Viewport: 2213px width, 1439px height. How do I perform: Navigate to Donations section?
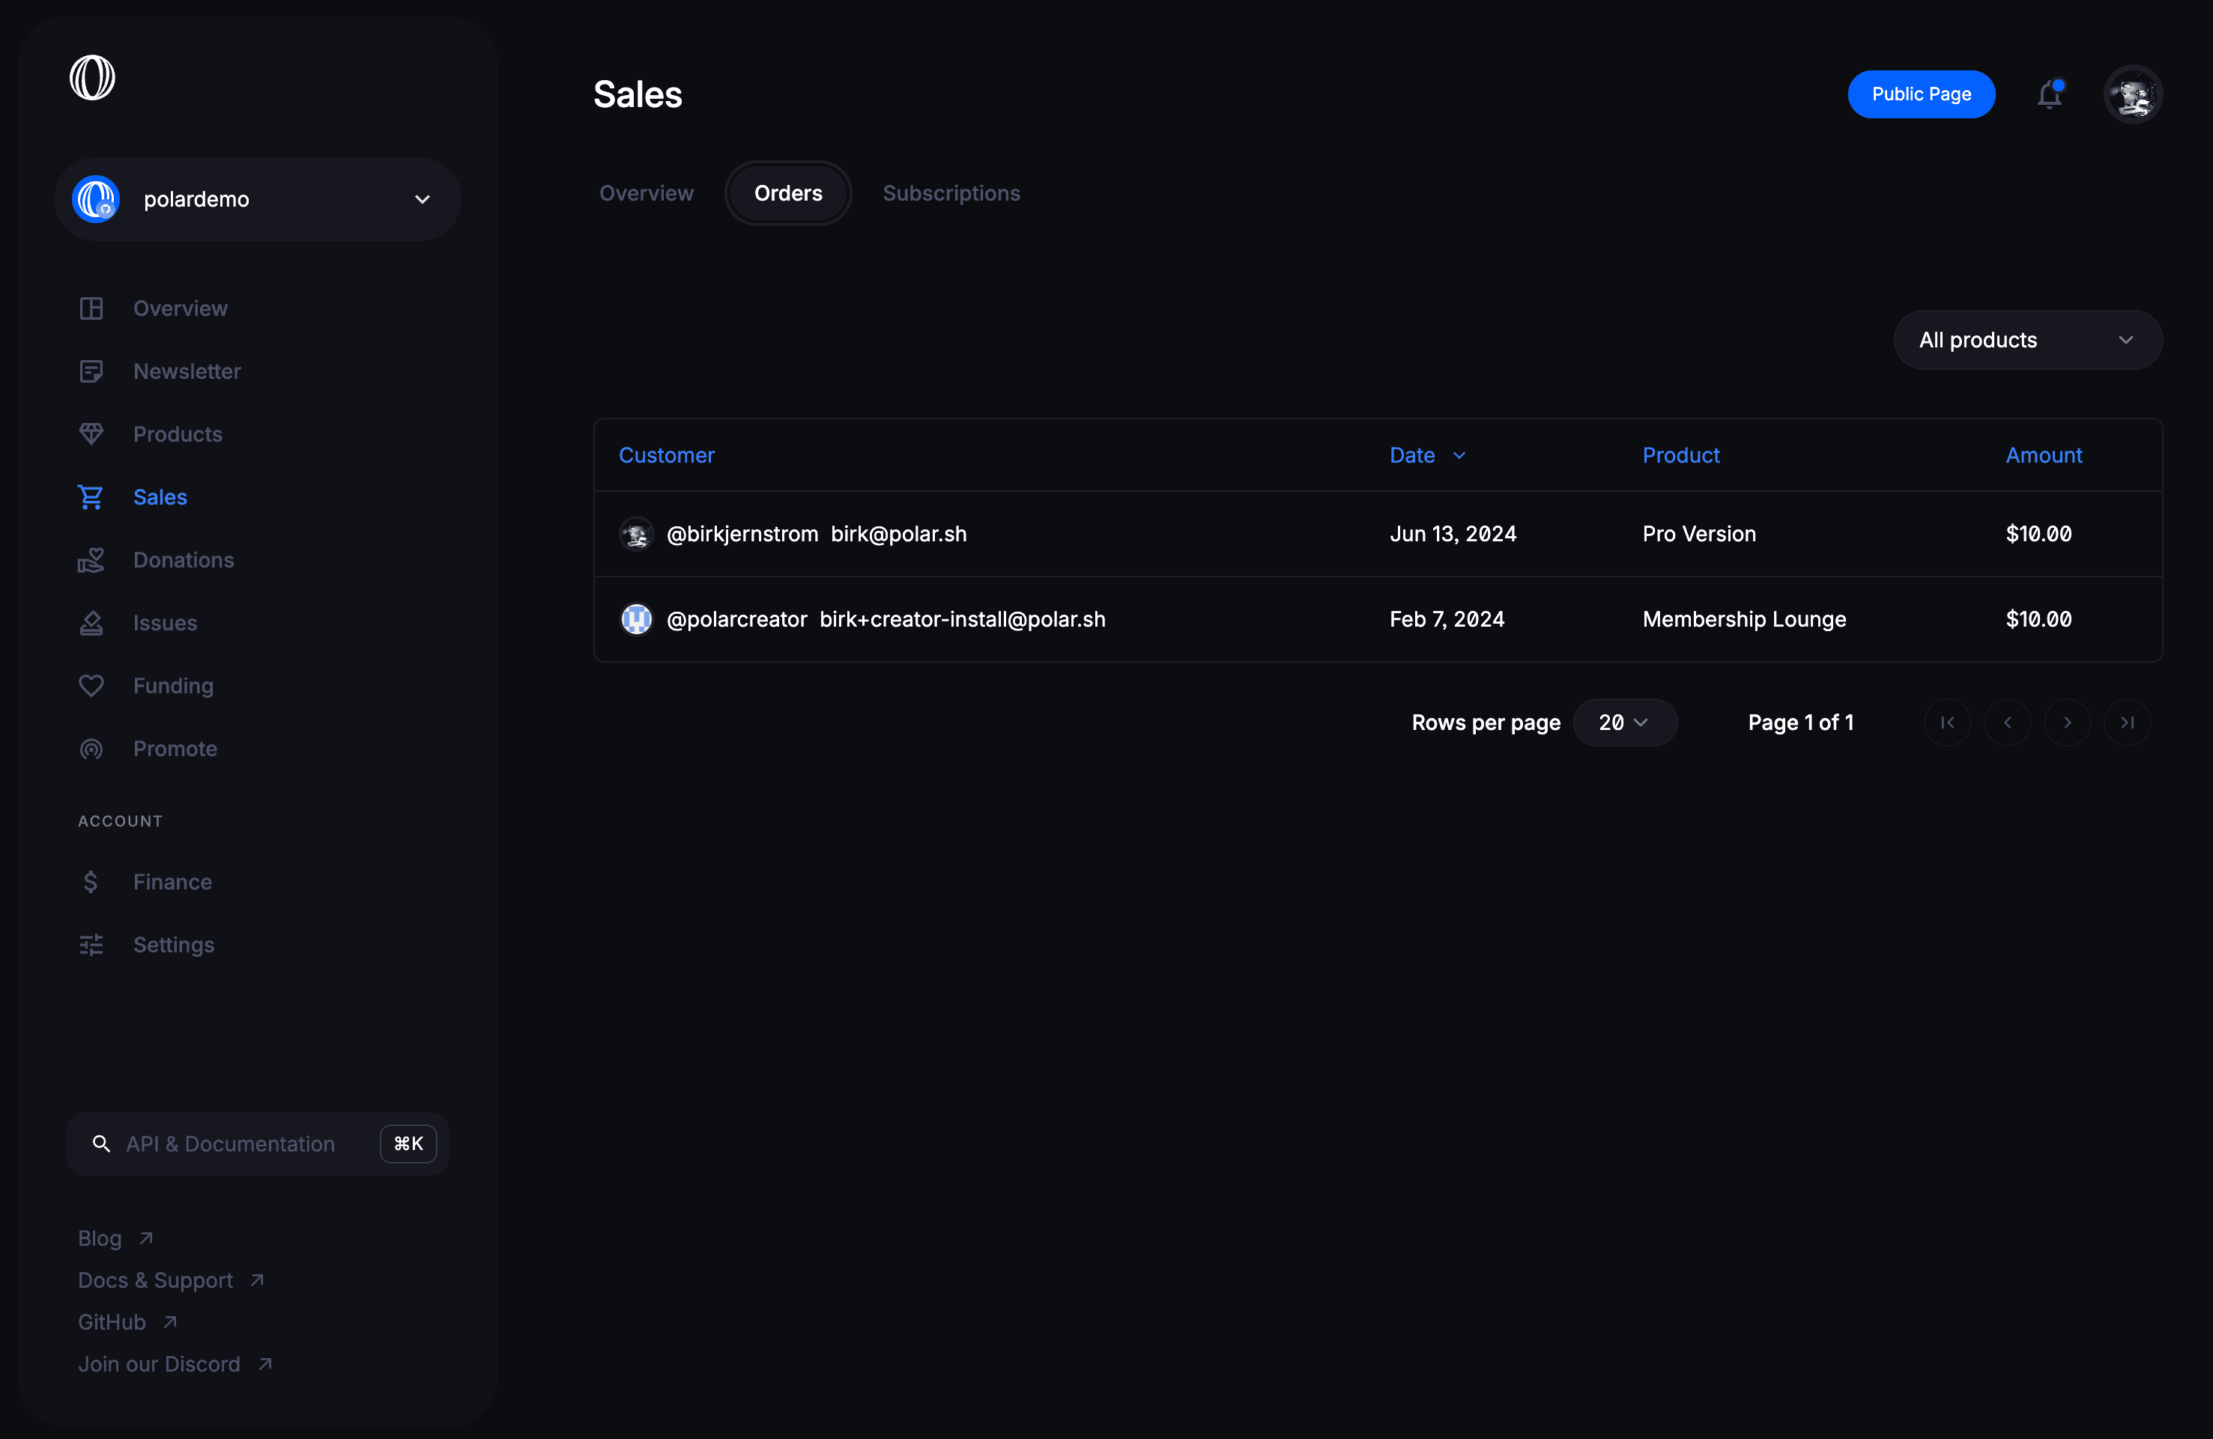[x=182, y=559]
